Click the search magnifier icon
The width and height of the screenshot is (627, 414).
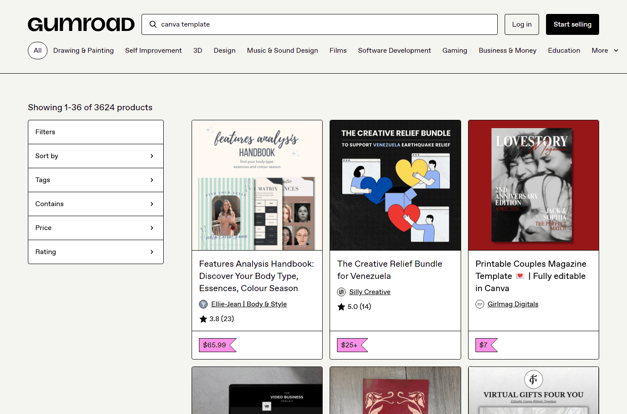[153, 24]
